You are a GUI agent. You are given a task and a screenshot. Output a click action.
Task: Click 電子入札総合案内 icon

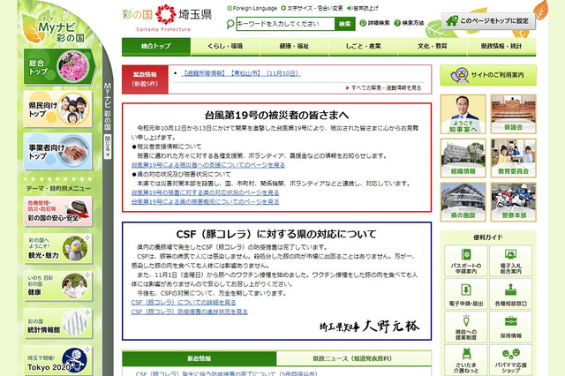pyautogui.click(x=510, y=260)
